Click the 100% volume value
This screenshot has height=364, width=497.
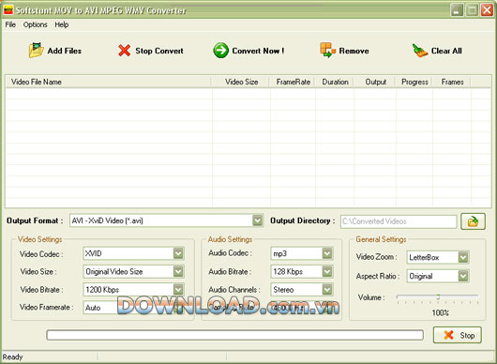pos(440,313)
